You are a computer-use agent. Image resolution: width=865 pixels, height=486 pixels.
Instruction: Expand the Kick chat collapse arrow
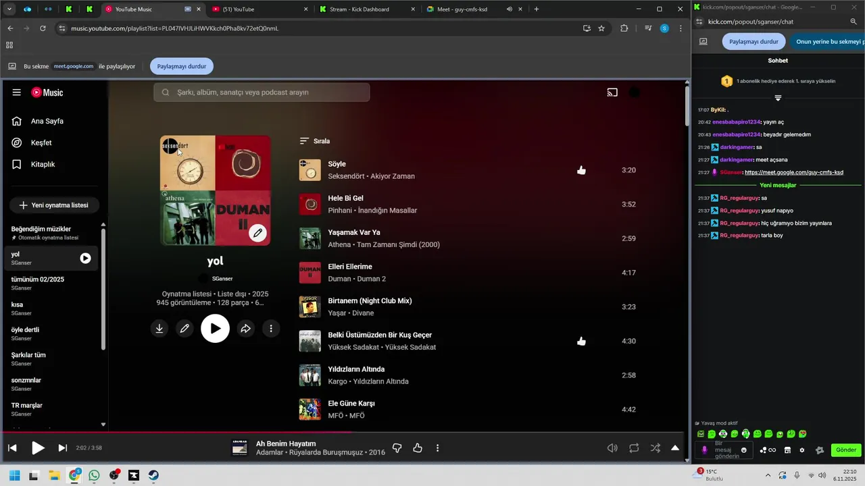pos(778,99)
